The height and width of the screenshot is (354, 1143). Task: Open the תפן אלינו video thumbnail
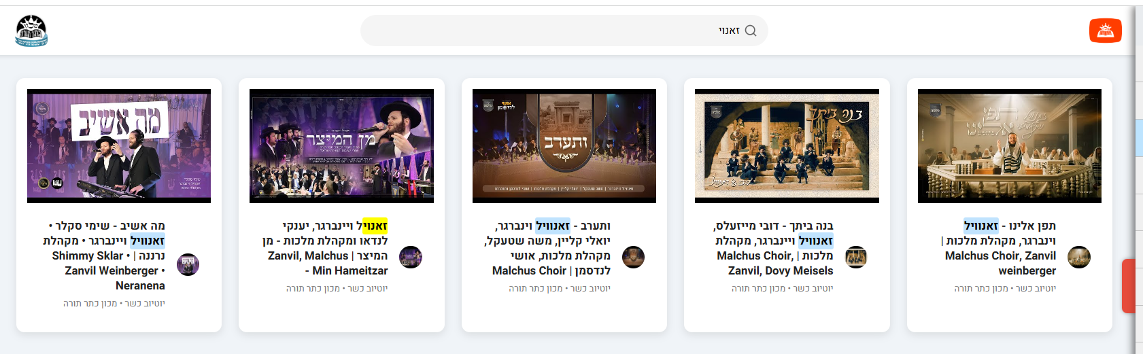[x=1010, y=146]
